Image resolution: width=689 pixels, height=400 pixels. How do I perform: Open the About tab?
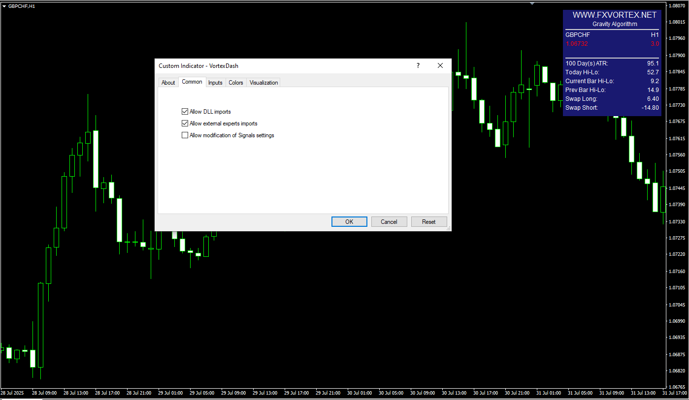tap(168, 83)
